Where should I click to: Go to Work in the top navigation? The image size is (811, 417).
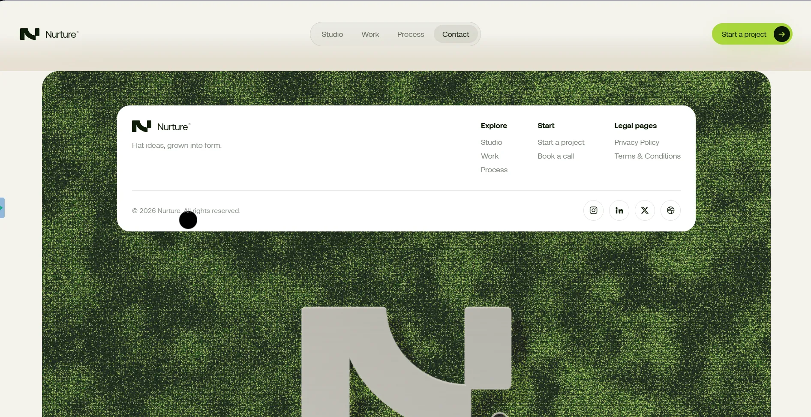370,34
